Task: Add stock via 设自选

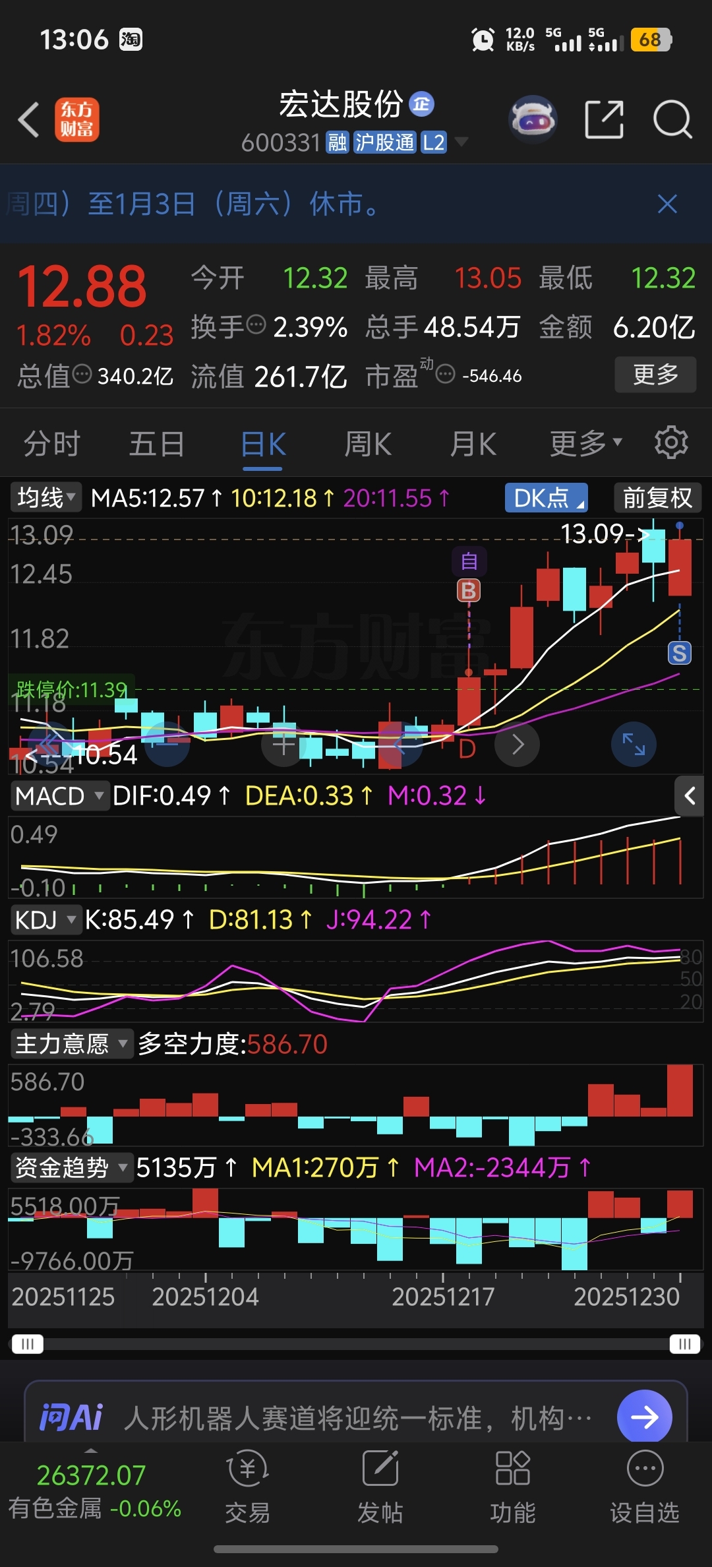Action: tap(645, 1488)
